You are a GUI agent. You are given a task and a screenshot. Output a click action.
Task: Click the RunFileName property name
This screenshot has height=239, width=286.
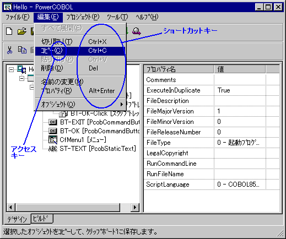coord(165,174)
